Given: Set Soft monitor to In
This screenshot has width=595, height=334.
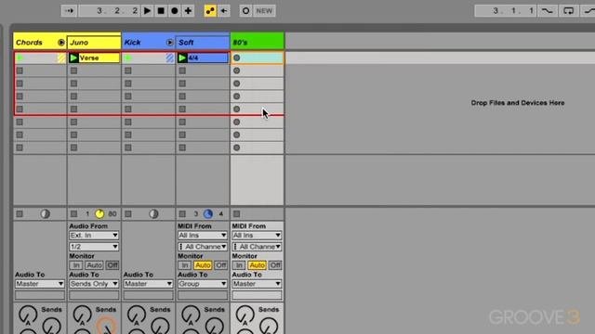Looking at the screenshot, I should [184, 265].
